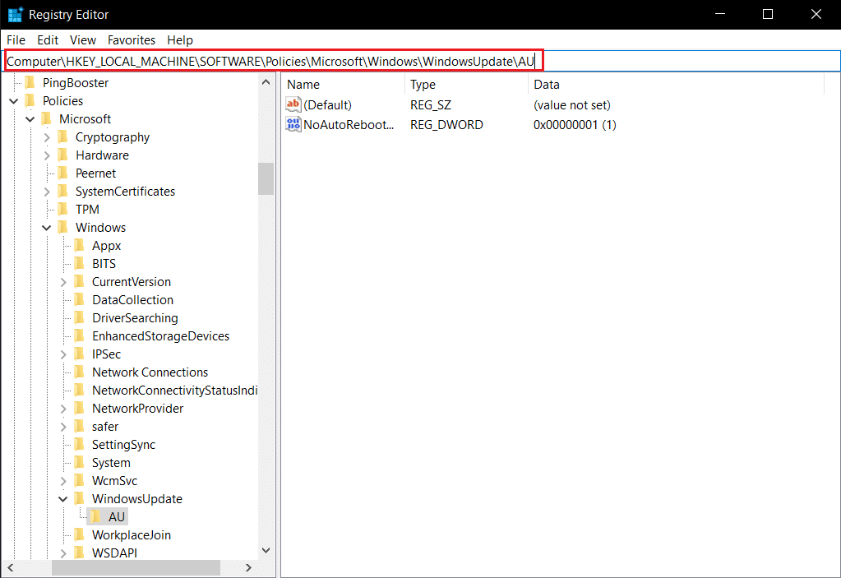Click the WindowsUpdate folder icon

(x=80, y=498)
